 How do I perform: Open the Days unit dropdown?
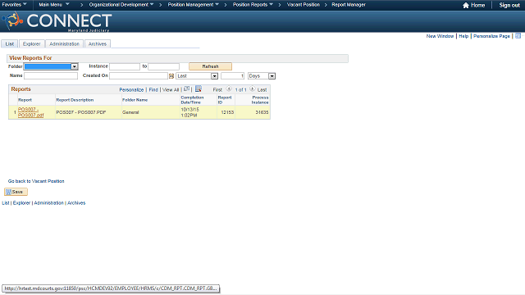point(262,76)
